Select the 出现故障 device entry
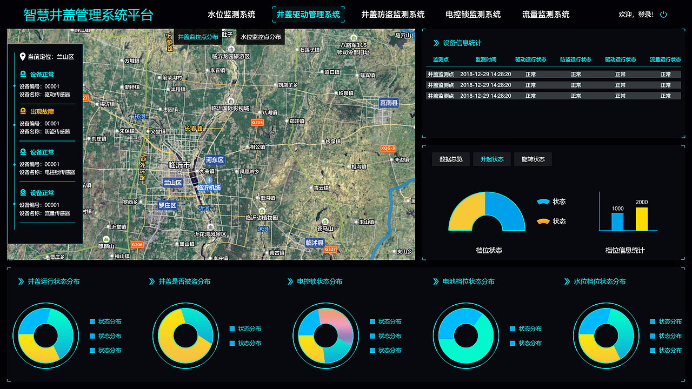The height and width of the screenshot is (389, 692). click(42, 112)
